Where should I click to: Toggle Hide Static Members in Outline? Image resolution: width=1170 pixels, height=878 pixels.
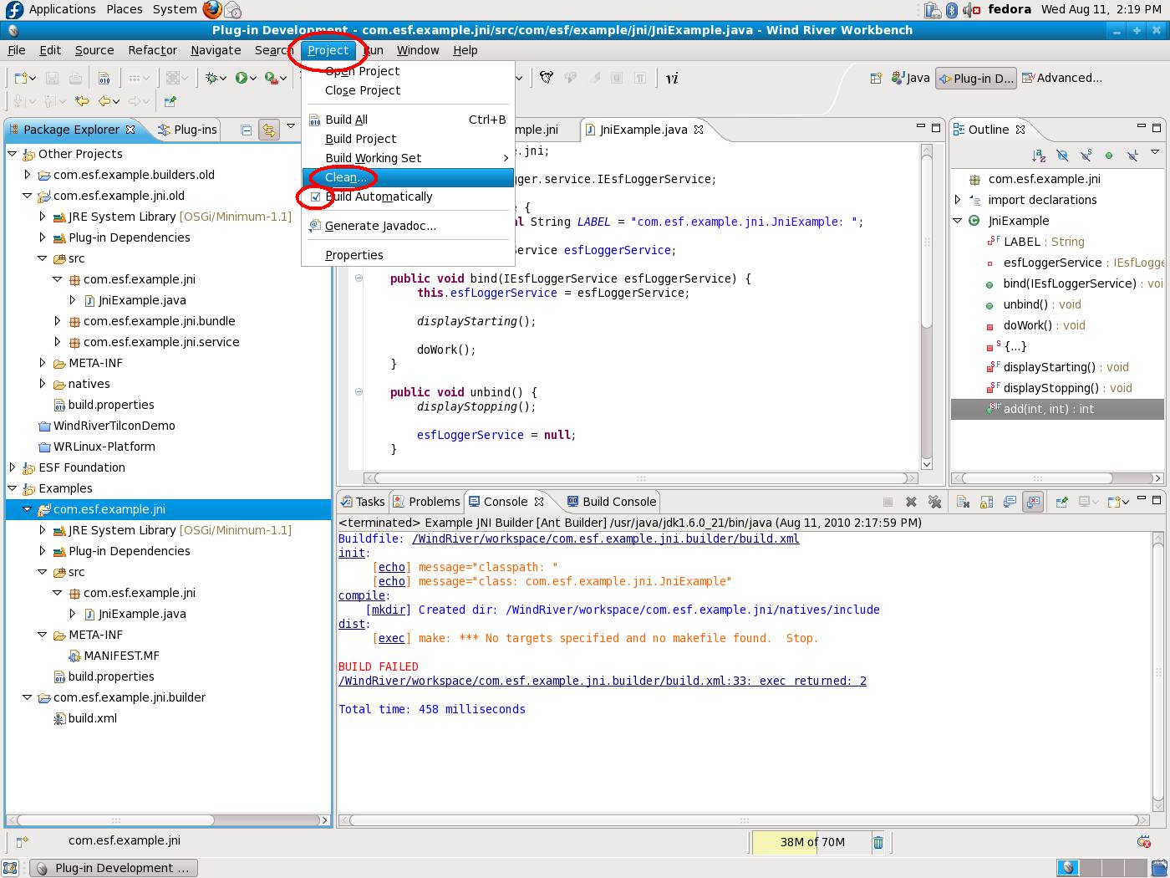click(1086, 156)
